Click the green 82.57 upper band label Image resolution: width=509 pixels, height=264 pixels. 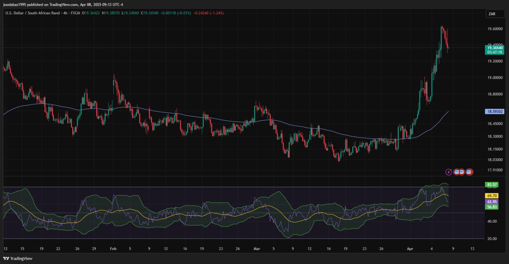(491, 184)
